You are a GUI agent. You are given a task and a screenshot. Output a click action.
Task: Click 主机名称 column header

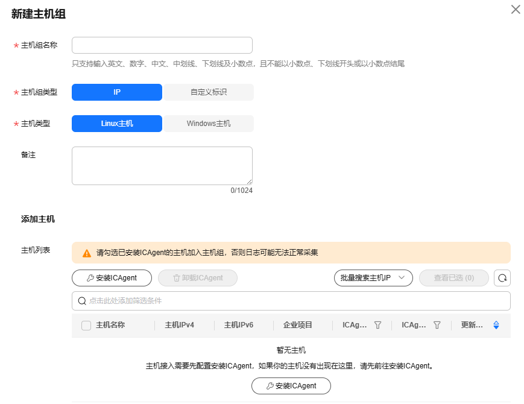point(110,325)
